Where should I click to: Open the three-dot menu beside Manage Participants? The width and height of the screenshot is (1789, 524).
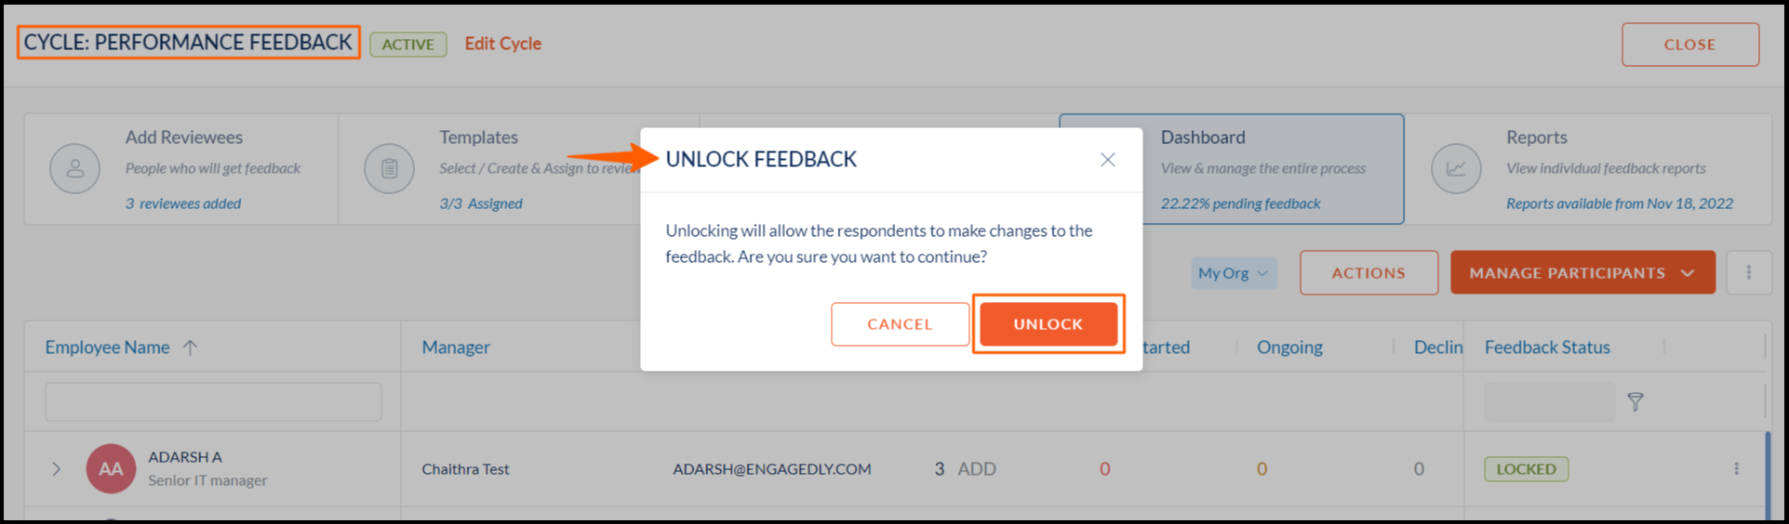(x=1749, y=272)
